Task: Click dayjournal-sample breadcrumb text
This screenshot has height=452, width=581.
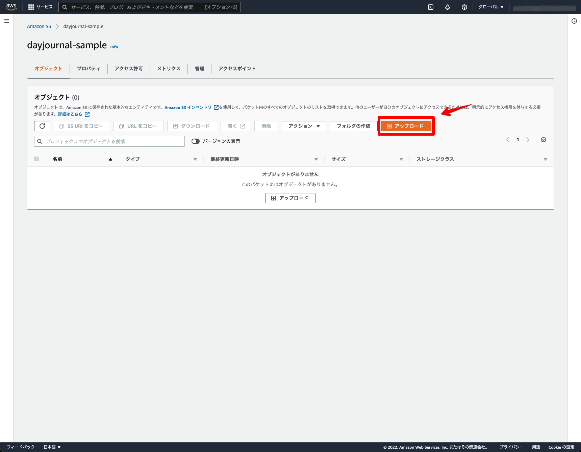Action: coord(83,26)
